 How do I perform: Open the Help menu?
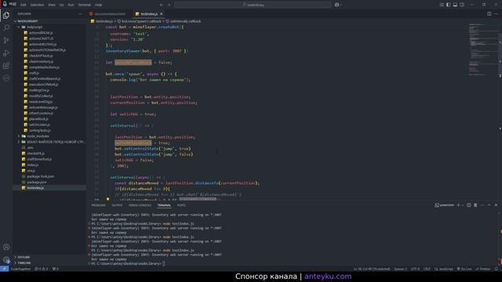pos(99,5)
